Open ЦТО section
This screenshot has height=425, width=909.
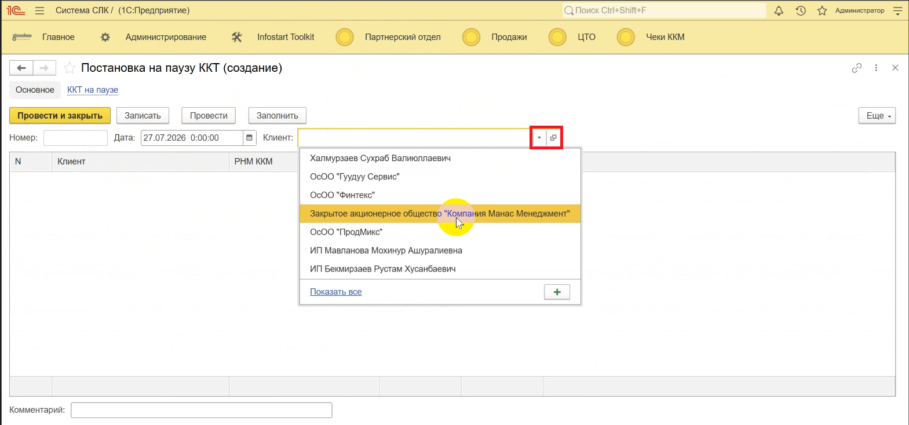(x=586, y=37)
